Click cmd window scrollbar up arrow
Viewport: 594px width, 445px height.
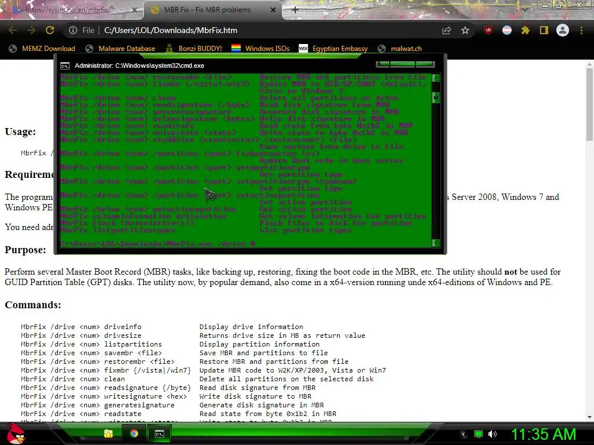click(x=436, y=78)
